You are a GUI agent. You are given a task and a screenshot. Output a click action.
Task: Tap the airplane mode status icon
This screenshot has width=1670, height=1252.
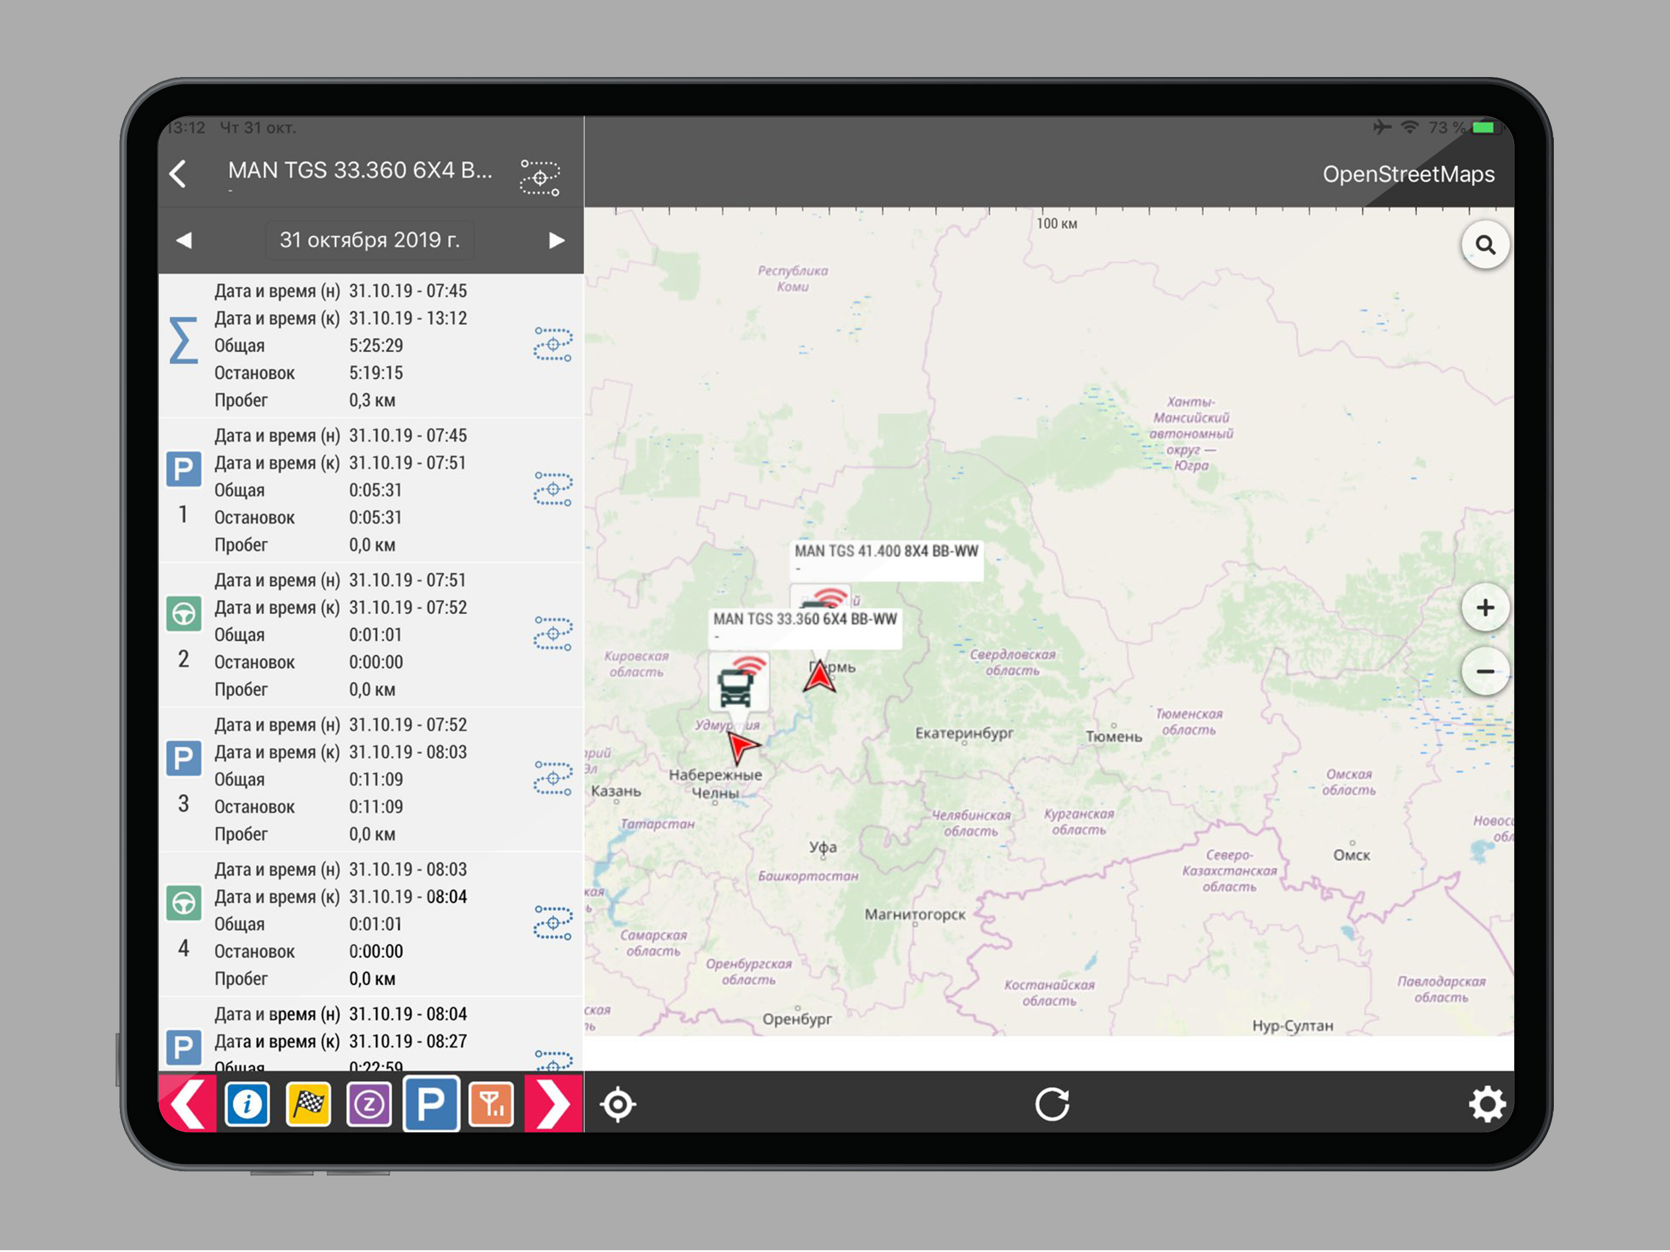[1381, 127]
